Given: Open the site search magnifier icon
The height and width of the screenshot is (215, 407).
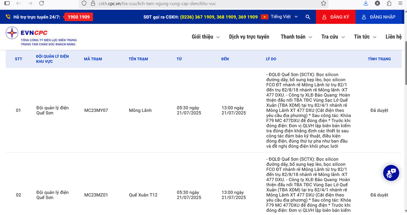Looking at the screenshot, I should tap(308, 17).
